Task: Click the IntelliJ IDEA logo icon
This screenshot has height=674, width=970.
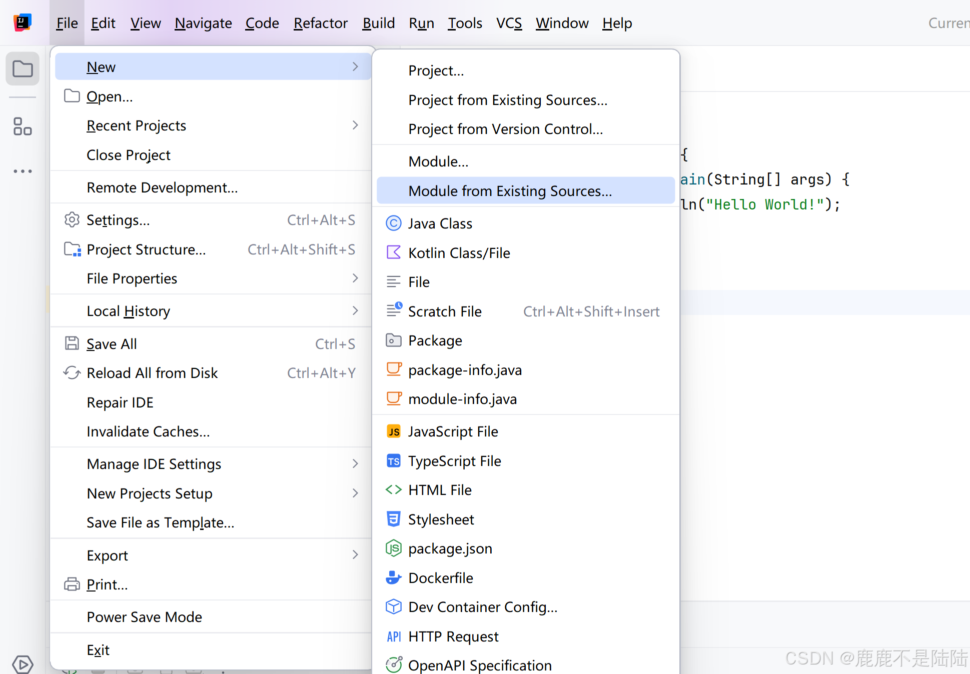Action: point(23,22)
